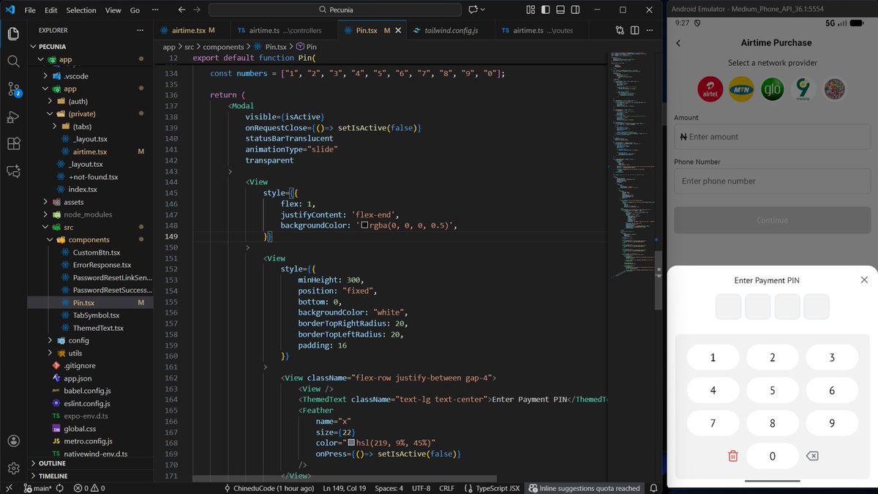Open the Copilot chat icon in title bar
The height and width of the screenshot is (494, 878).
[x=473, y=10]
